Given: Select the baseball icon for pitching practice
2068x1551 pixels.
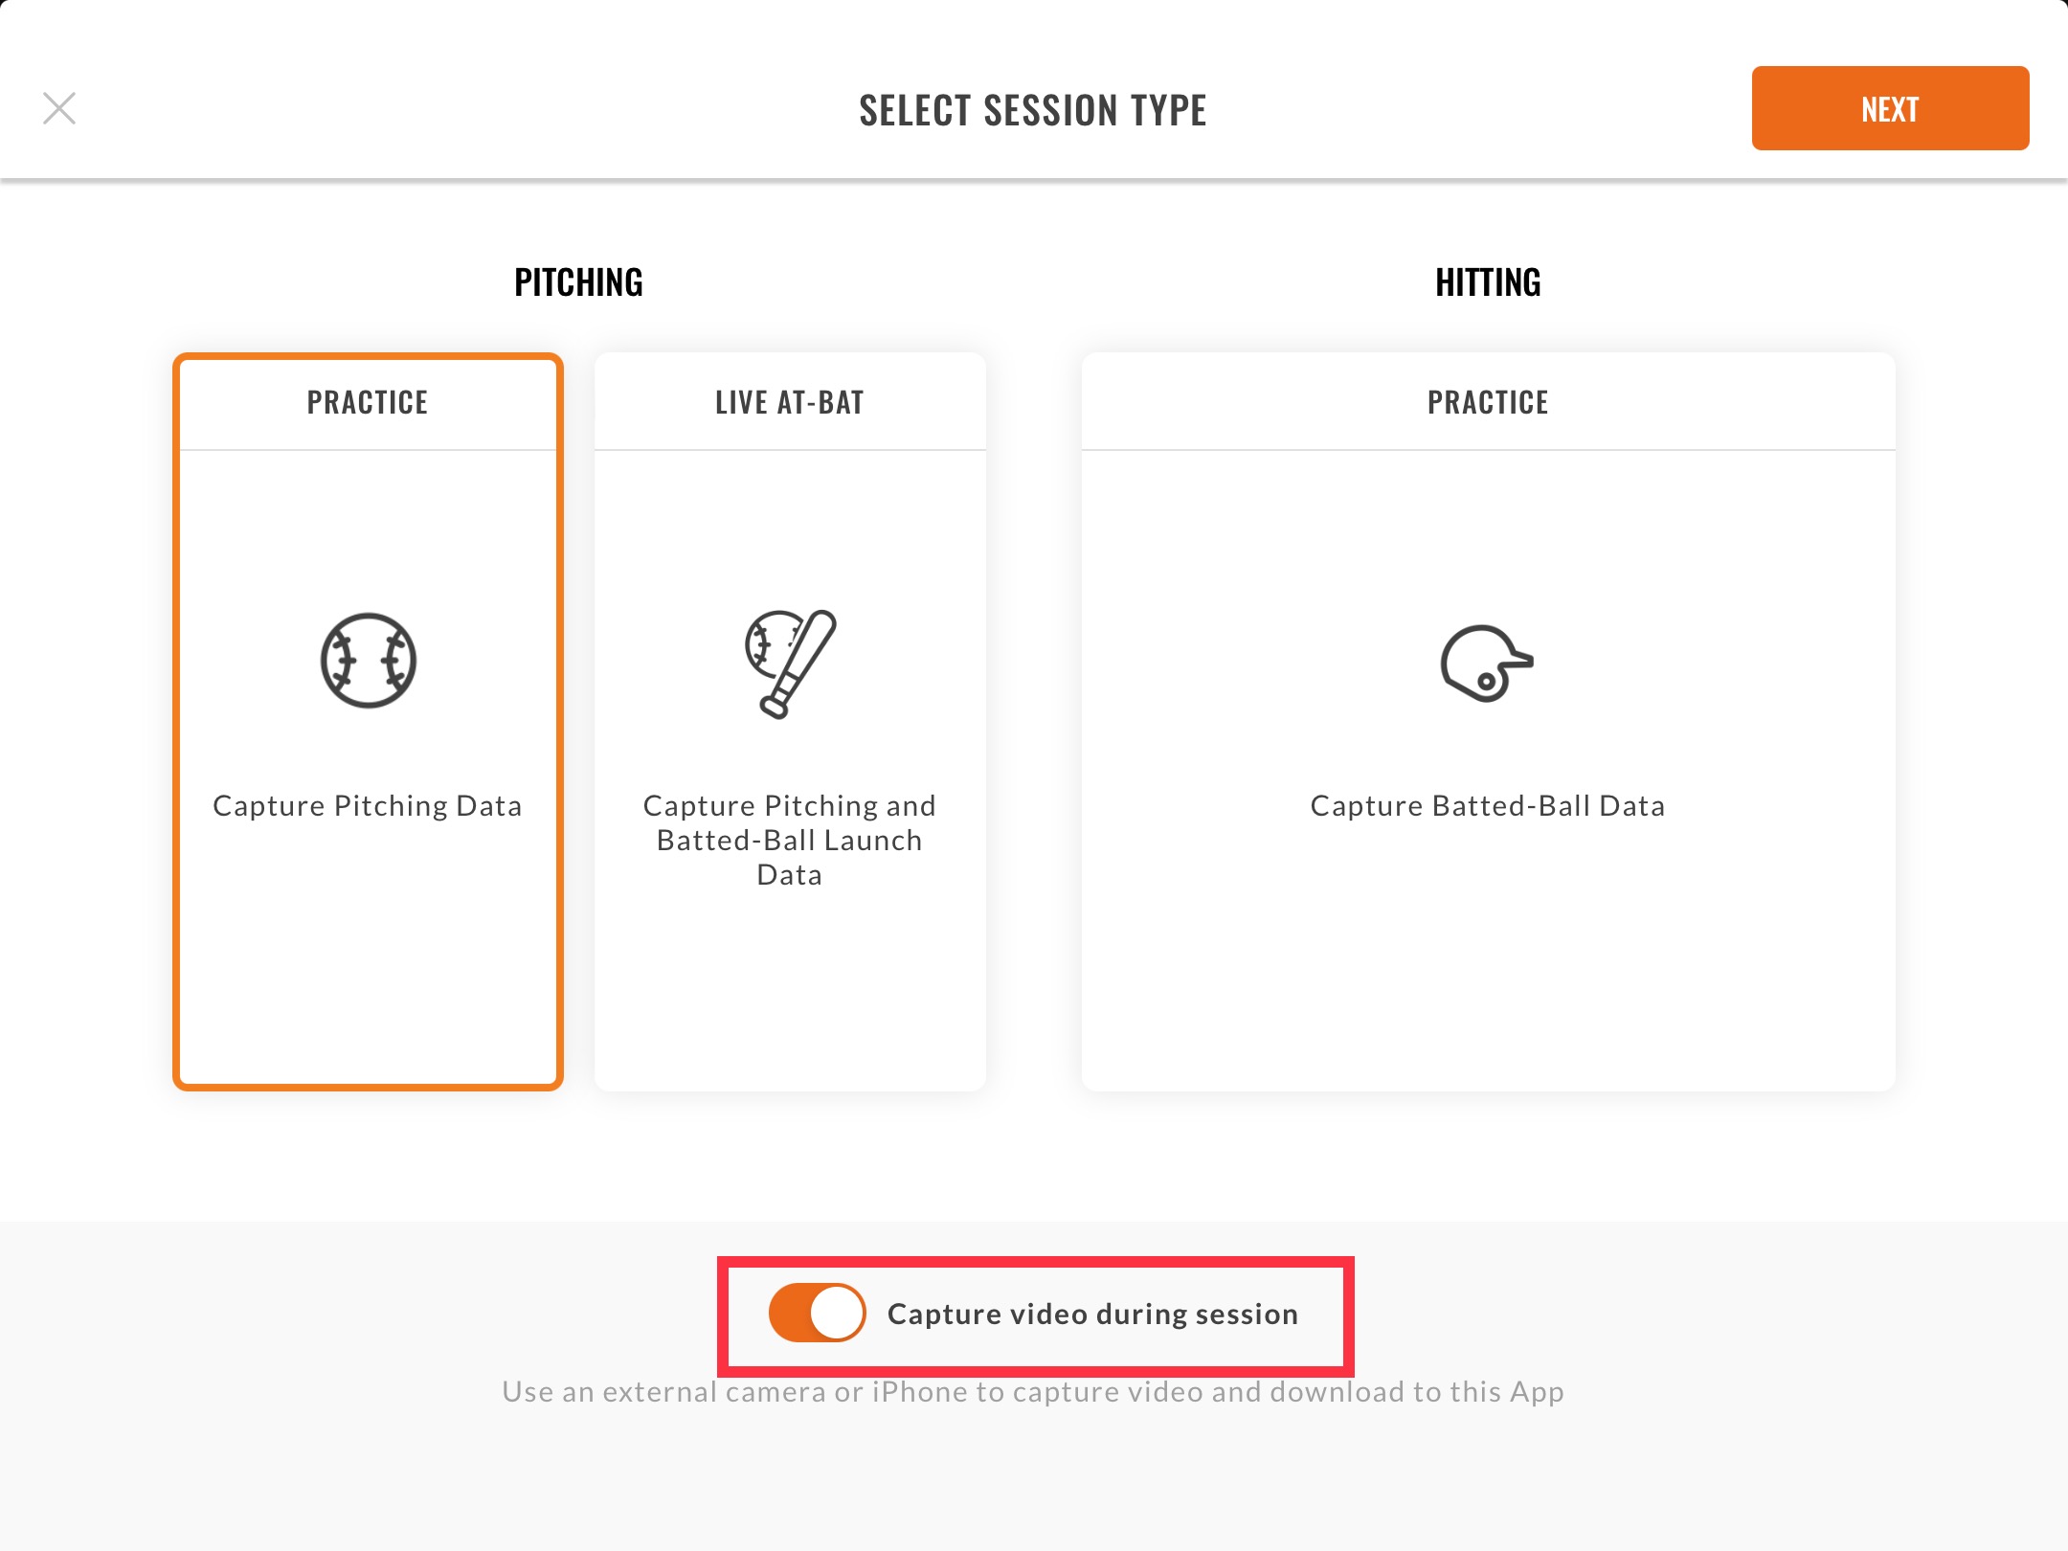Looking at the screenshot, I should pyautogui.click(x=369, y=661).
